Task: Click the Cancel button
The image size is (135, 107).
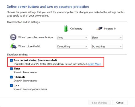Action: 120,103
